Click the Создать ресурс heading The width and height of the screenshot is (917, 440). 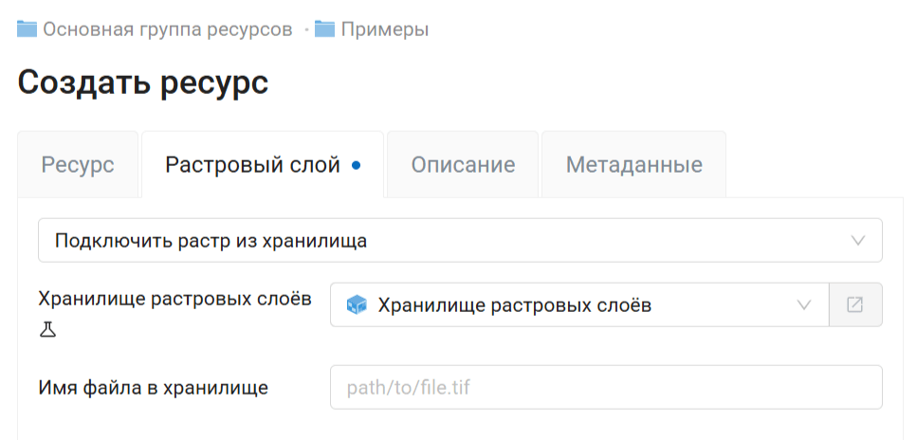coord(143,82)
